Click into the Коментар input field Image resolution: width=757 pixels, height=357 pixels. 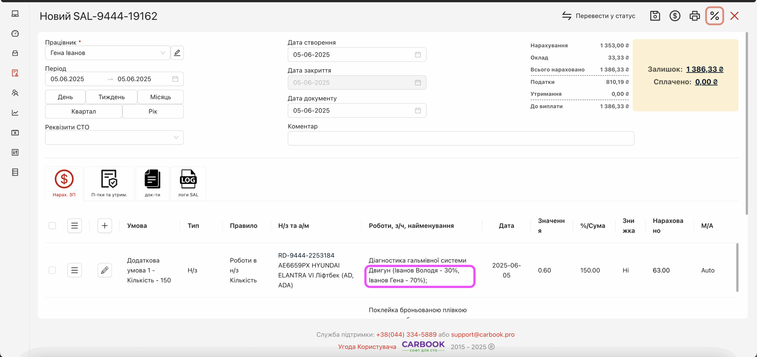pyautogui.click(x=461, y=138)
